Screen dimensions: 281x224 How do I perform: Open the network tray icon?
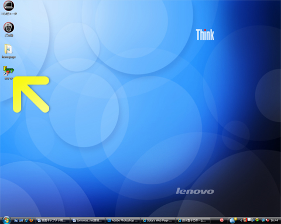tap(263, 220)
